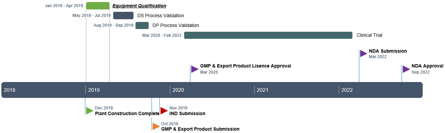Click the purple GMP & Export Product Lisence Approval flag
445x133 pixels.
click(195, 69)
